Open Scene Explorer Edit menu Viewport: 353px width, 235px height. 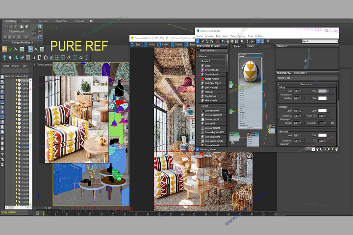pos(25,66)
